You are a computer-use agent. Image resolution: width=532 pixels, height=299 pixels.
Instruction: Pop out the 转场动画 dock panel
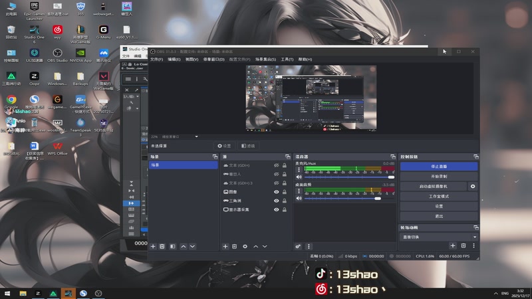click(476, 227)
